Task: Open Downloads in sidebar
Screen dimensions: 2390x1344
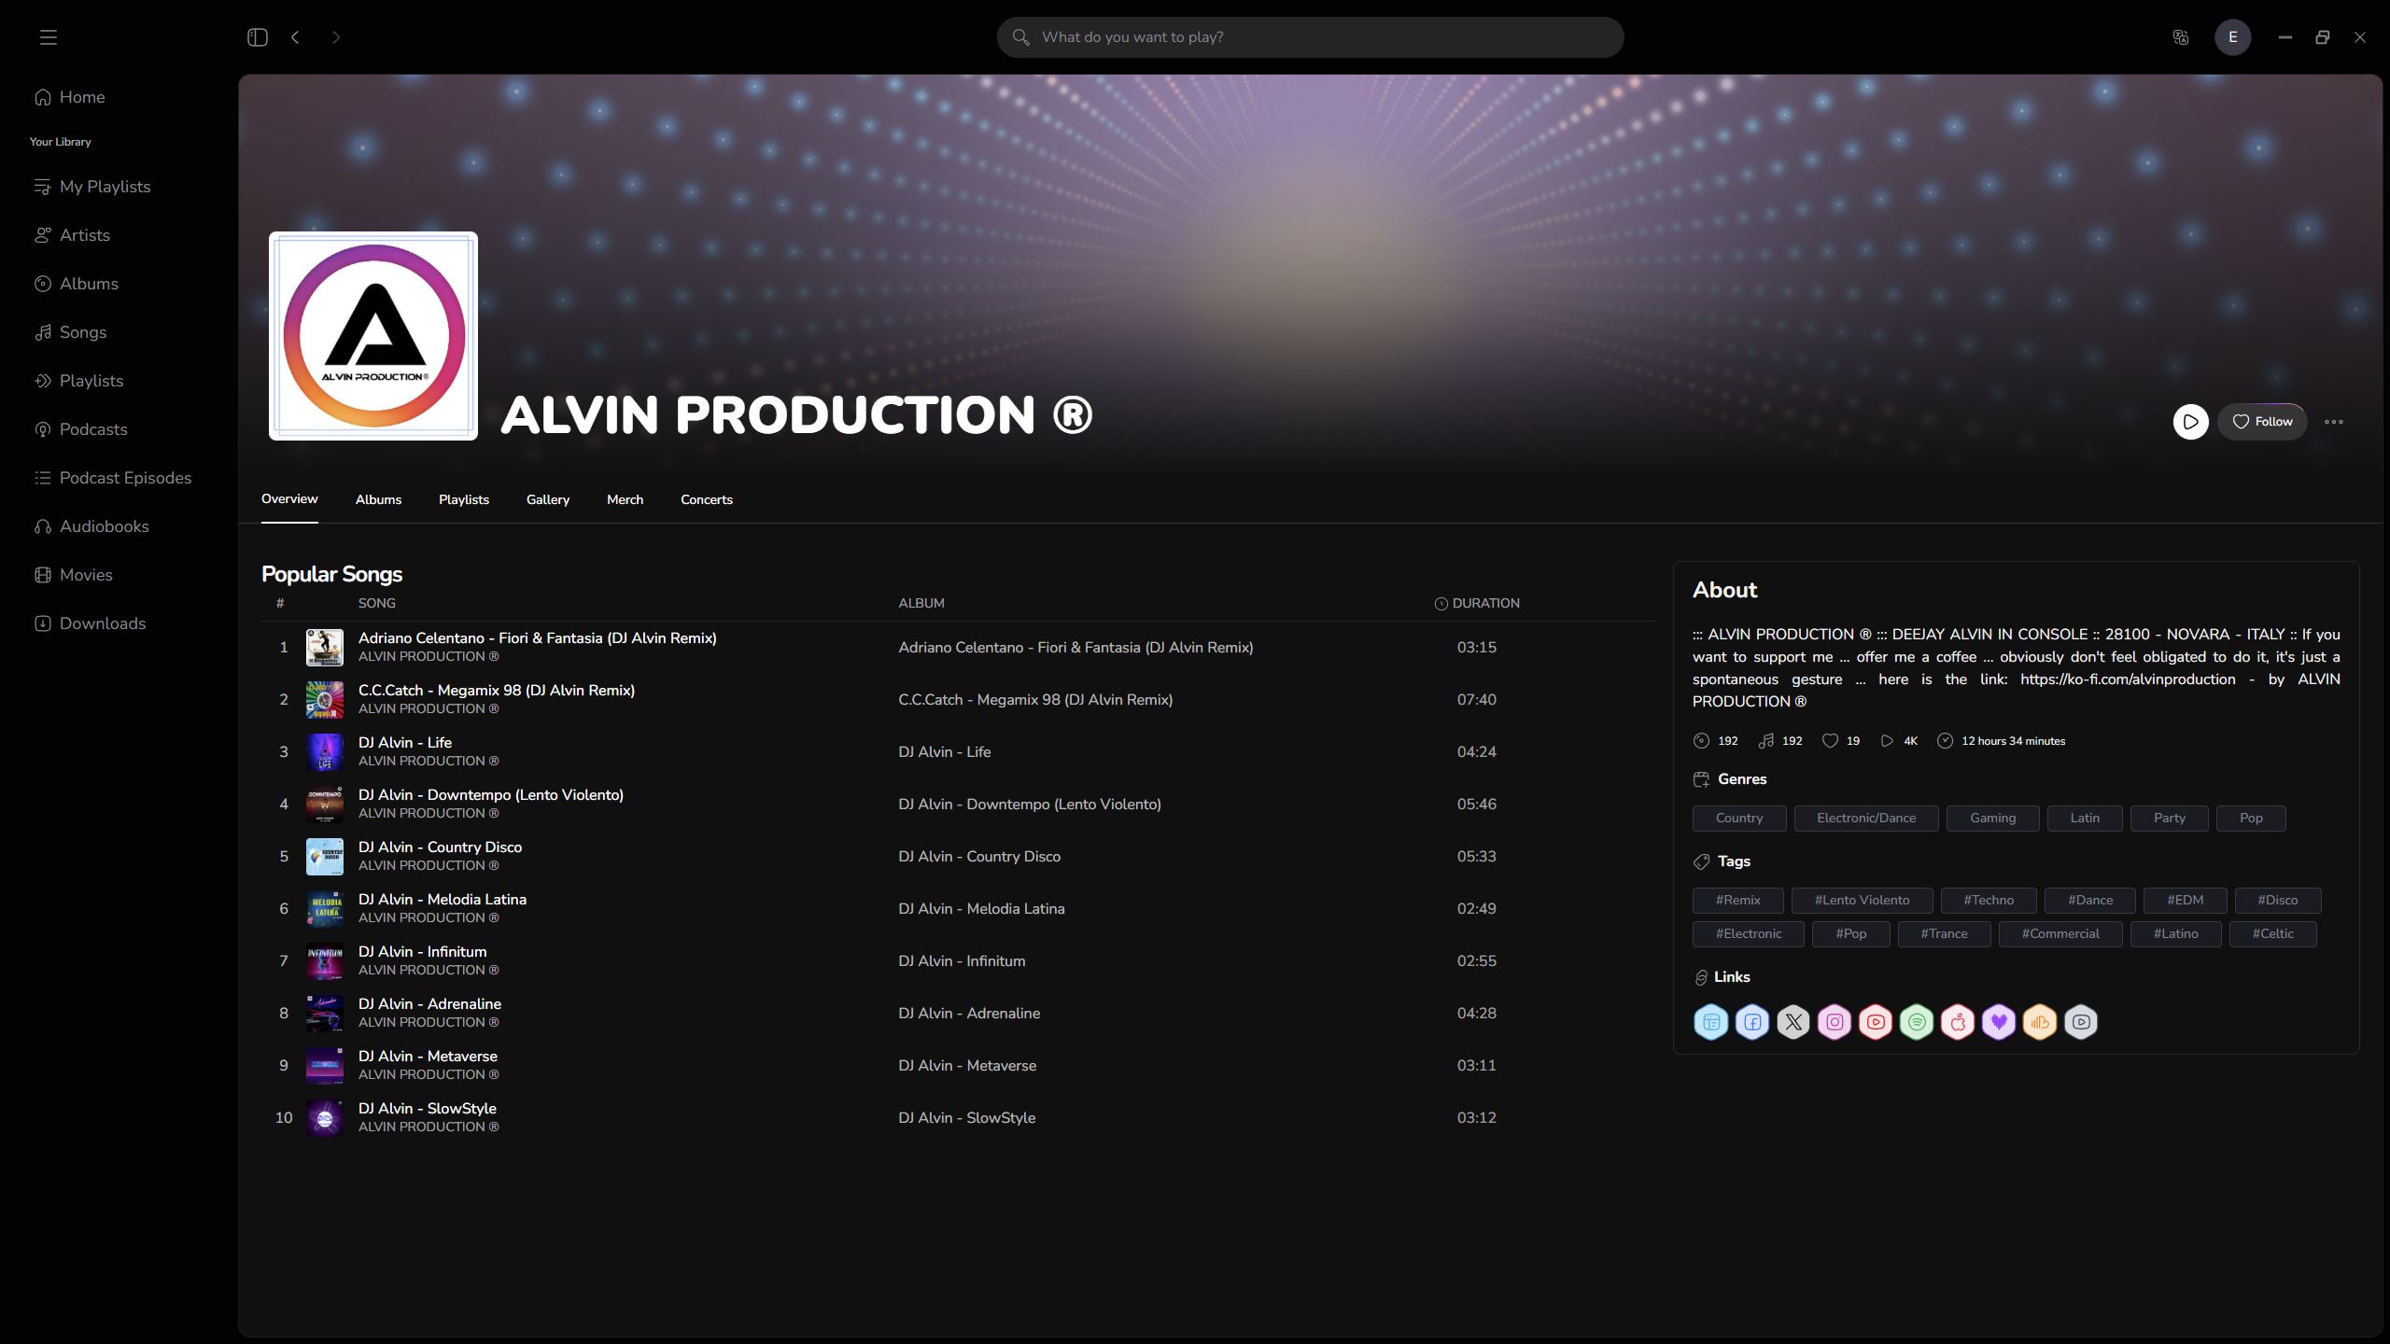Action: 91,623
